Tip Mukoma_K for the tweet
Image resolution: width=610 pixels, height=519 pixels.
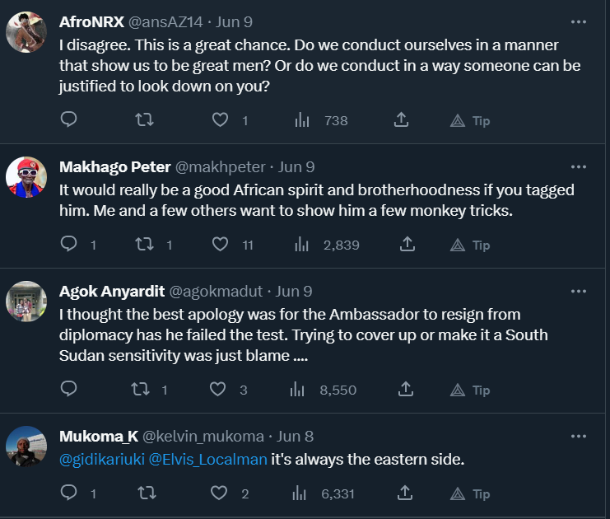click(x=470, y=493)
